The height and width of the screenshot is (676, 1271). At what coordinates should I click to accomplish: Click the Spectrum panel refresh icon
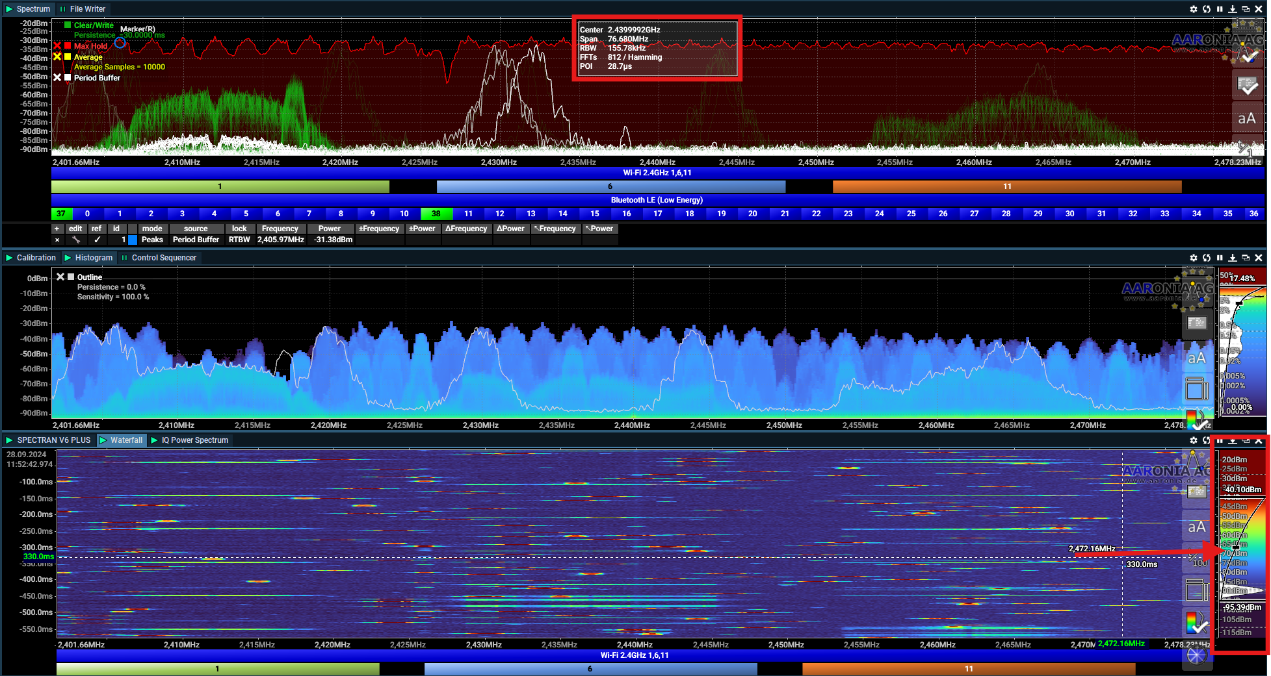tap(1207, 9)
